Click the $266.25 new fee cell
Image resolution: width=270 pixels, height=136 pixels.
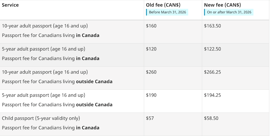pyautogui.click(x=212, y=72)
